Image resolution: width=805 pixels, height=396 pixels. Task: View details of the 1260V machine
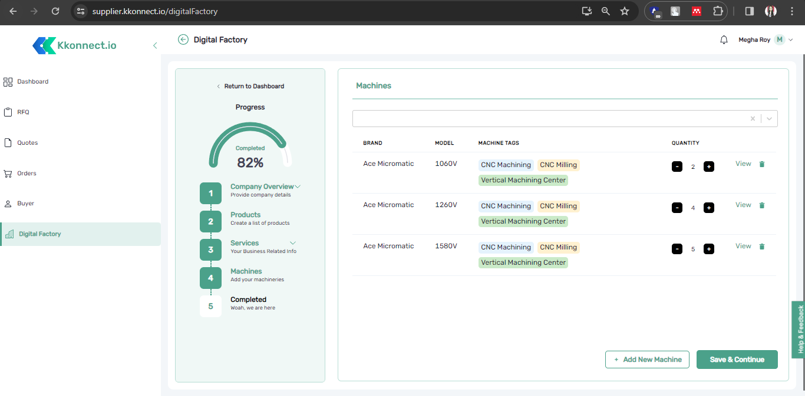pyautogui.click(x=743, y=205)
